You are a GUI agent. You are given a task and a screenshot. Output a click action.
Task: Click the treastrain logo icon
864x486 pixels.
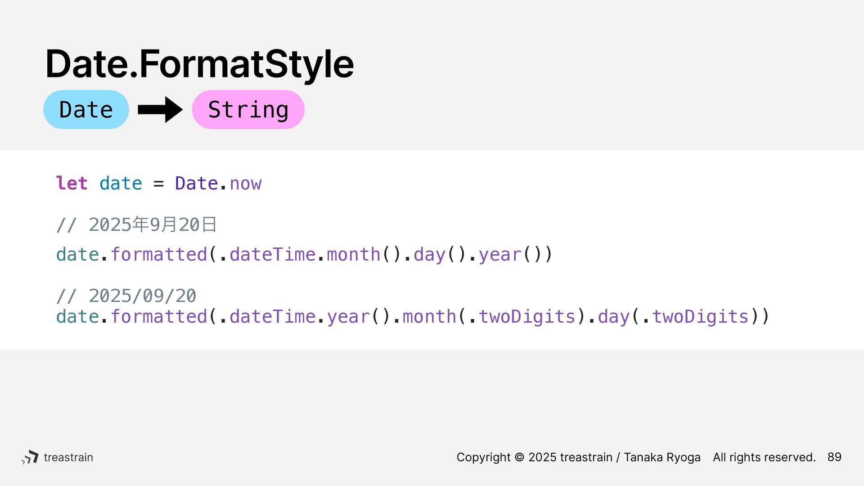tap(30, 457)
